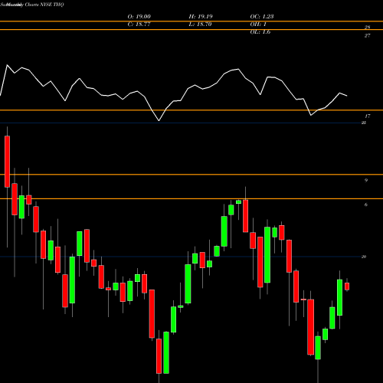Click the low value "L: 18.70"

[200, 25]
